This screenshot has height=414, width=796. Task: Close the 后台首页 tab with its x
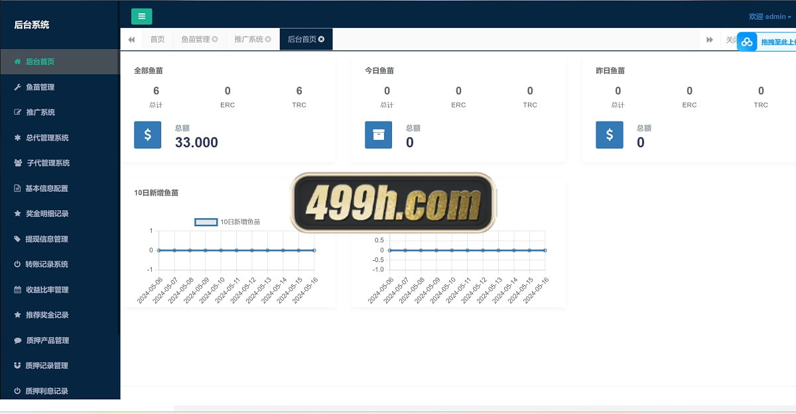[321, 40]
